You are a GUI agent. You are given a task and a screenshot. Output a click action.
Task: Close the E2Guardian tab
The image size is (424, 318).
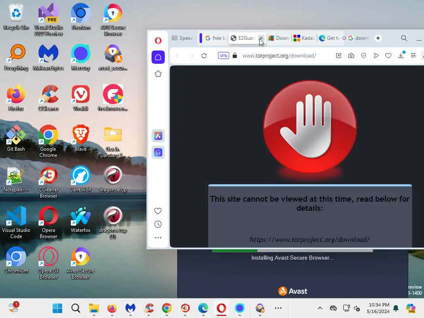(261, 38)
